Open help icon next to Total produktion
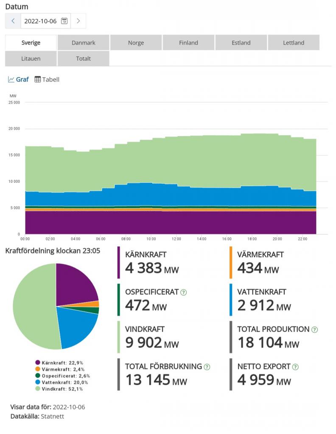The height and width of the screenshot is (434, 336). 314,330
